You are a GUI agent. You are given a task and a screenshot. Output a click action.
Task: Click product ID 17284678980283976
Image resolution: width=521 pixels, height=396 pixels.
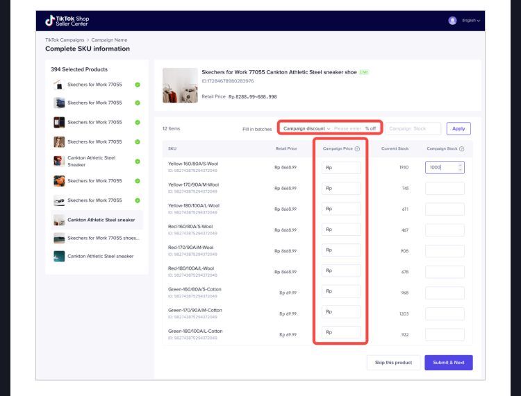(x=228, y=81)
